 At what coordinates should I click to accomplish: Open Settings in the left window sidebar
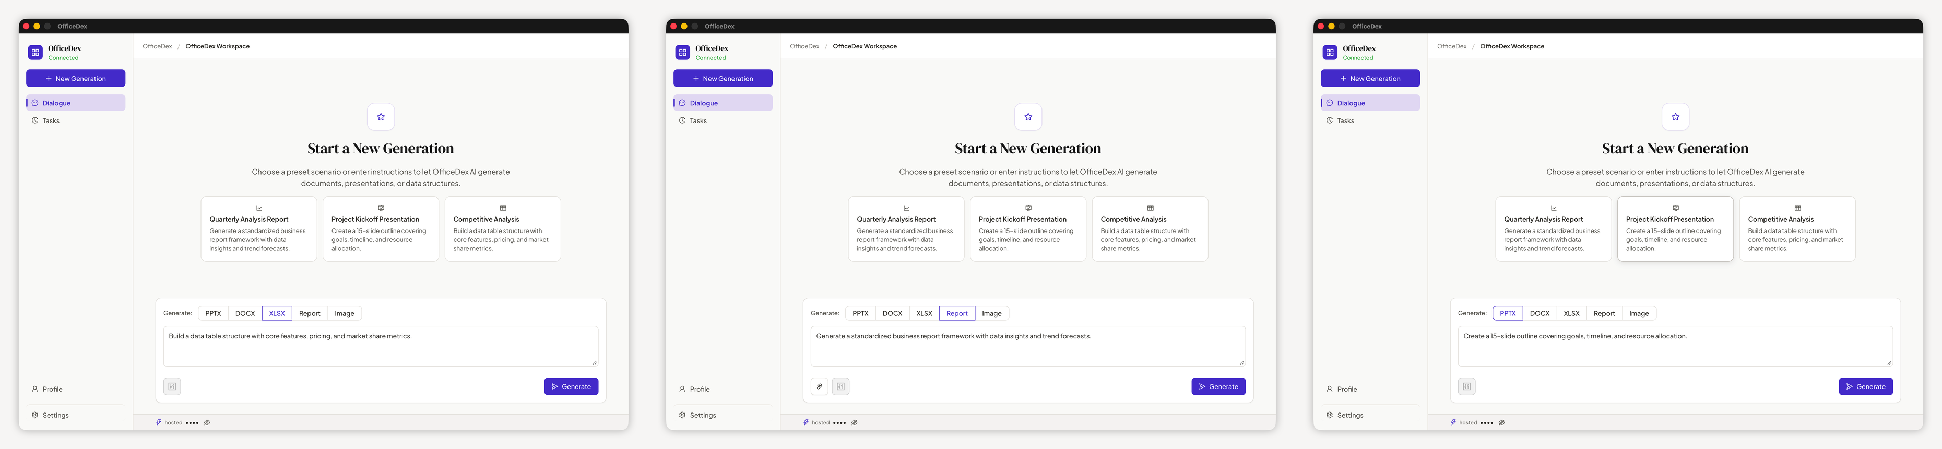75,415
